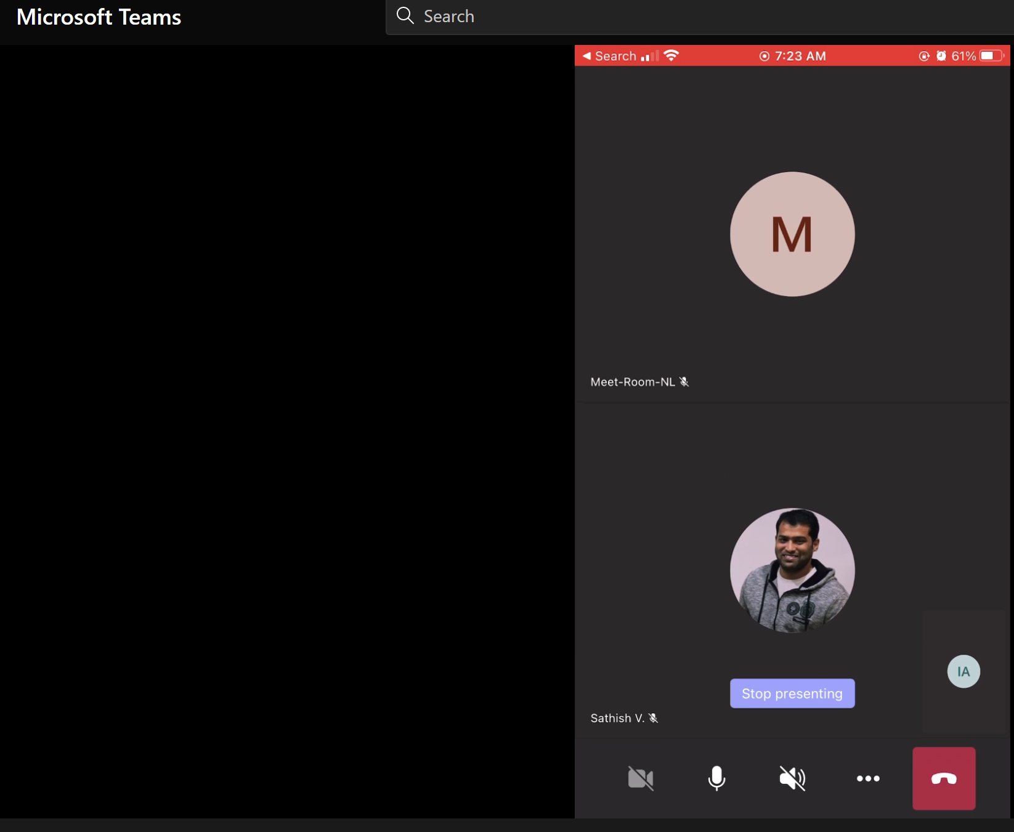Click the magnifying glass search icon
Image resolution: width=1014 pixels, height=832 pixels.
point(405,16)
